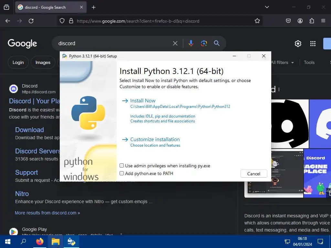This screenshot has width=331, height=248.
Task: Open Firefox account icon
Action: pos(300,21)
